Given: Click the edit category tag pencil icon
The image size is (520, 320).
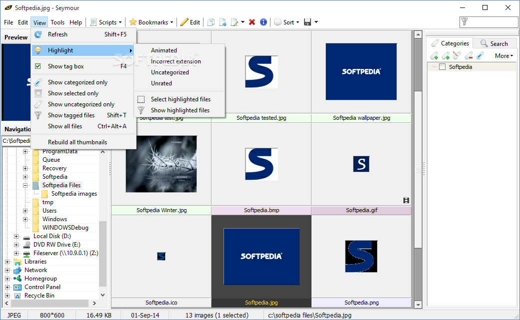Looking at the screenshot, I should coord(457,55).
